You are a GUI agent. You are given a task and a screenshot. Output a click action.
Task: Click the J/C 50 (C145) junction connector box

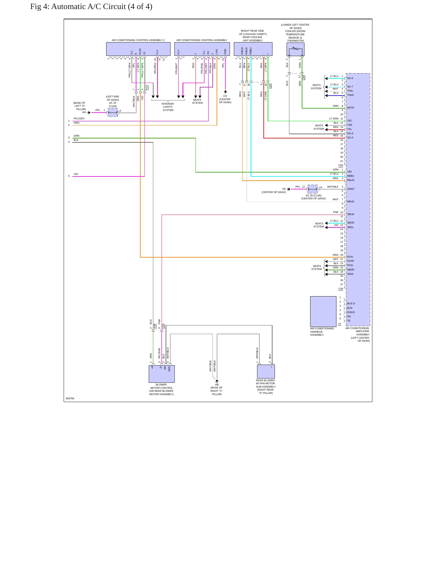313,189
